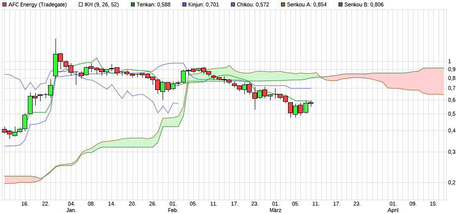Click the '04.' date label above Jan.
Viewport: 456px width, 214px height.
click(x=71, y=204)
